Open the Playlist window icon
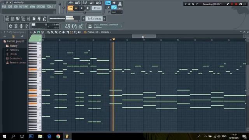 [7, 19]
